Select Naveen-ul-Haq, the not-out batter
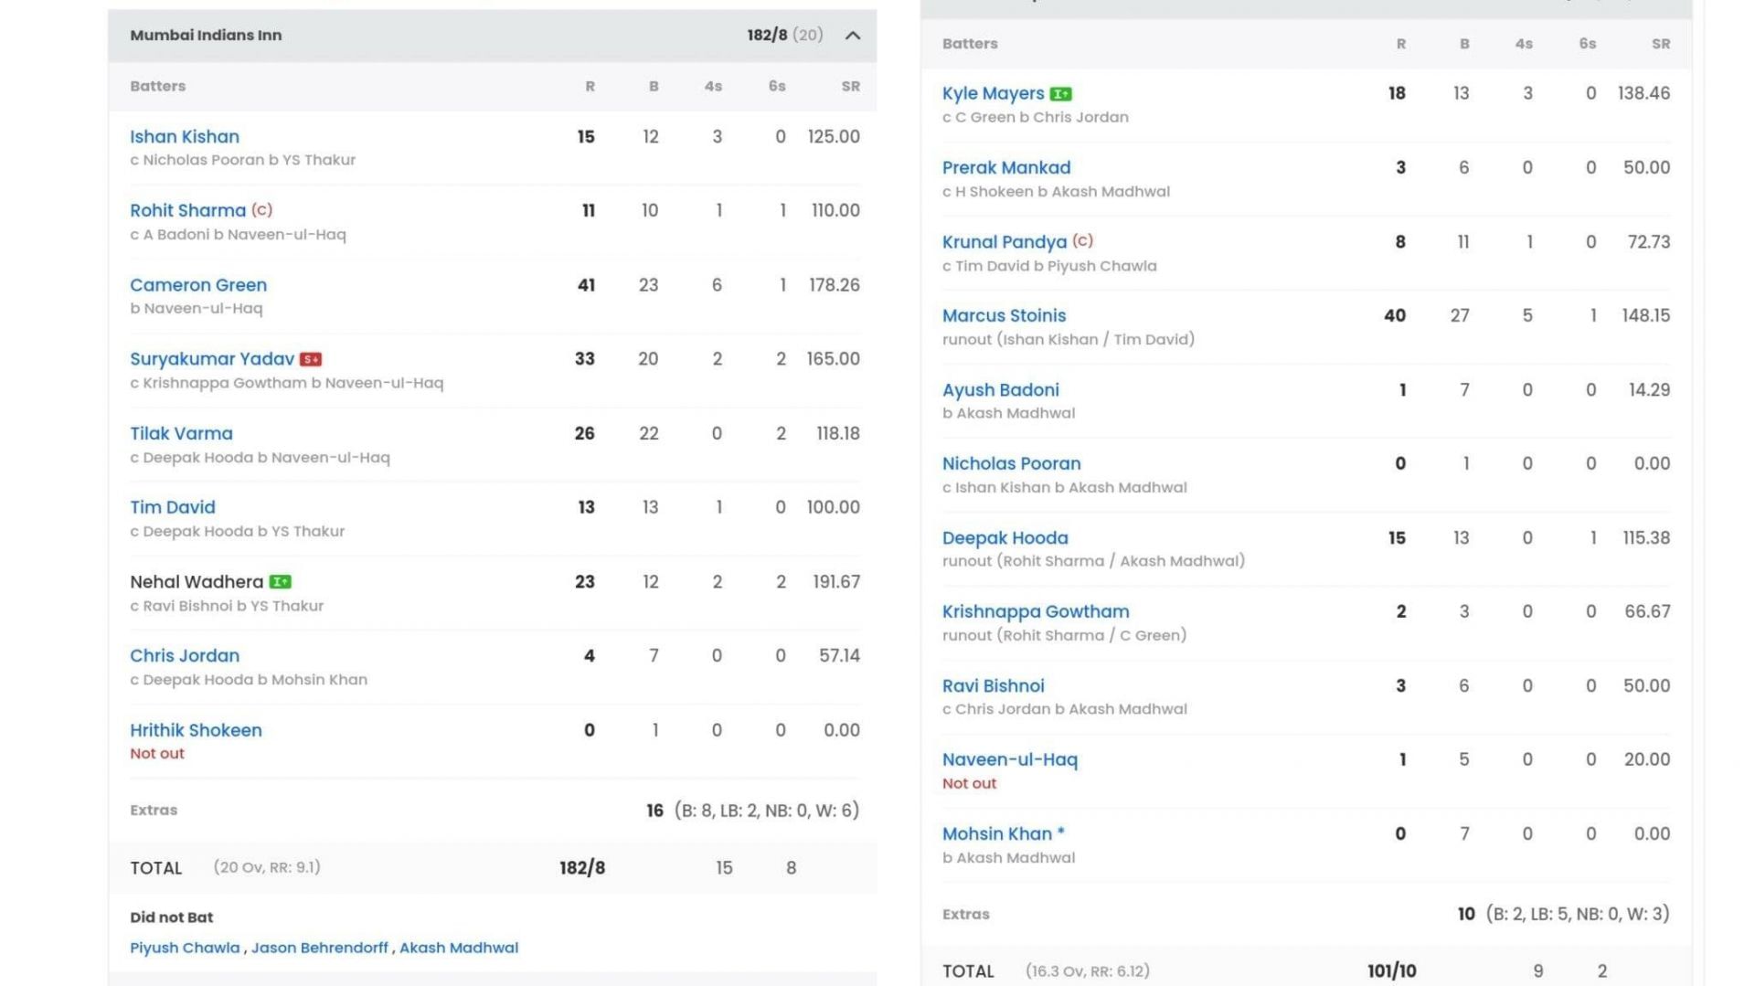1755x986 pixels. point(1011,758)
